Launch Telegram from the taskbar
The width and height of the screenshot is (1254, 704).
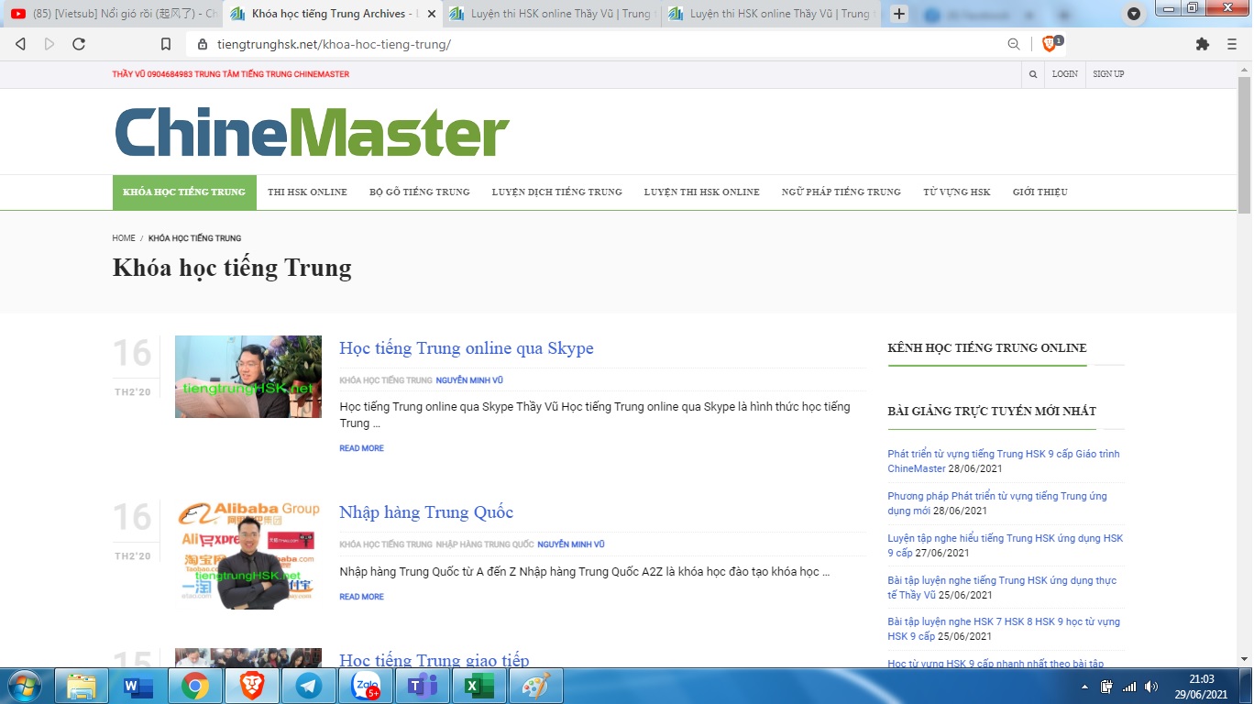pyautogui.click(x=309, y=685)
